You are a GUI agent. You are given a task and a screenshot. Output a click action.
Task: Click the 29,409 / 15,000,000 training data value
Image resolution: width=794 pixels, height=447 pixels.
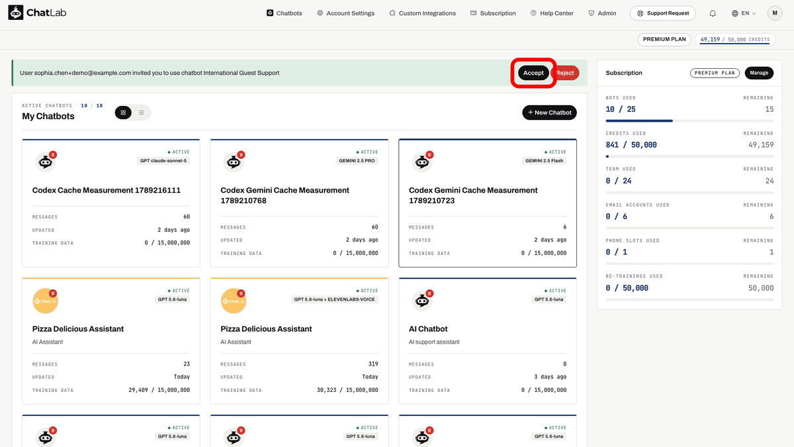pyautogui.click(x=159, y=390)
